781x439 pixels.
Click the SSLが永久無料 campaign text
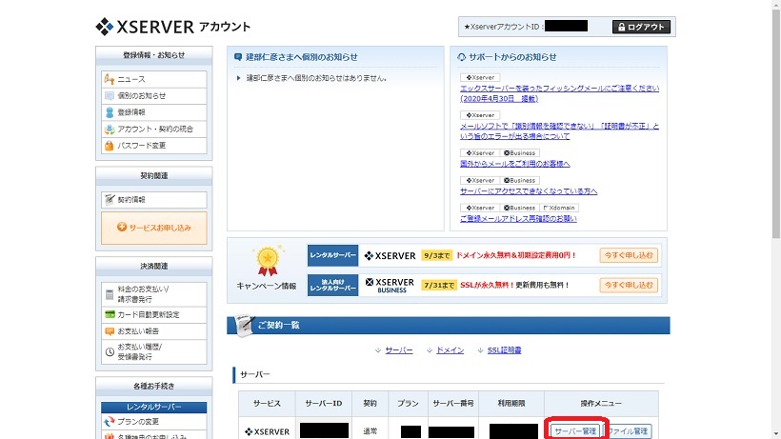click(487, 285)
